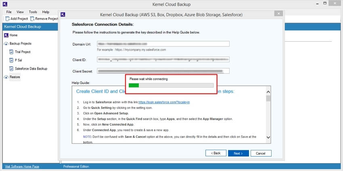Click the Client ID input field
343x171 pixels.
pos(163,59)
